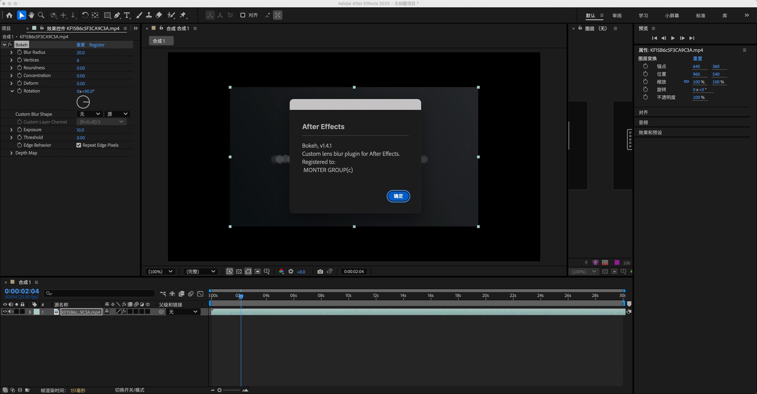Click the Register link for Bokeh

pos(97,45)
